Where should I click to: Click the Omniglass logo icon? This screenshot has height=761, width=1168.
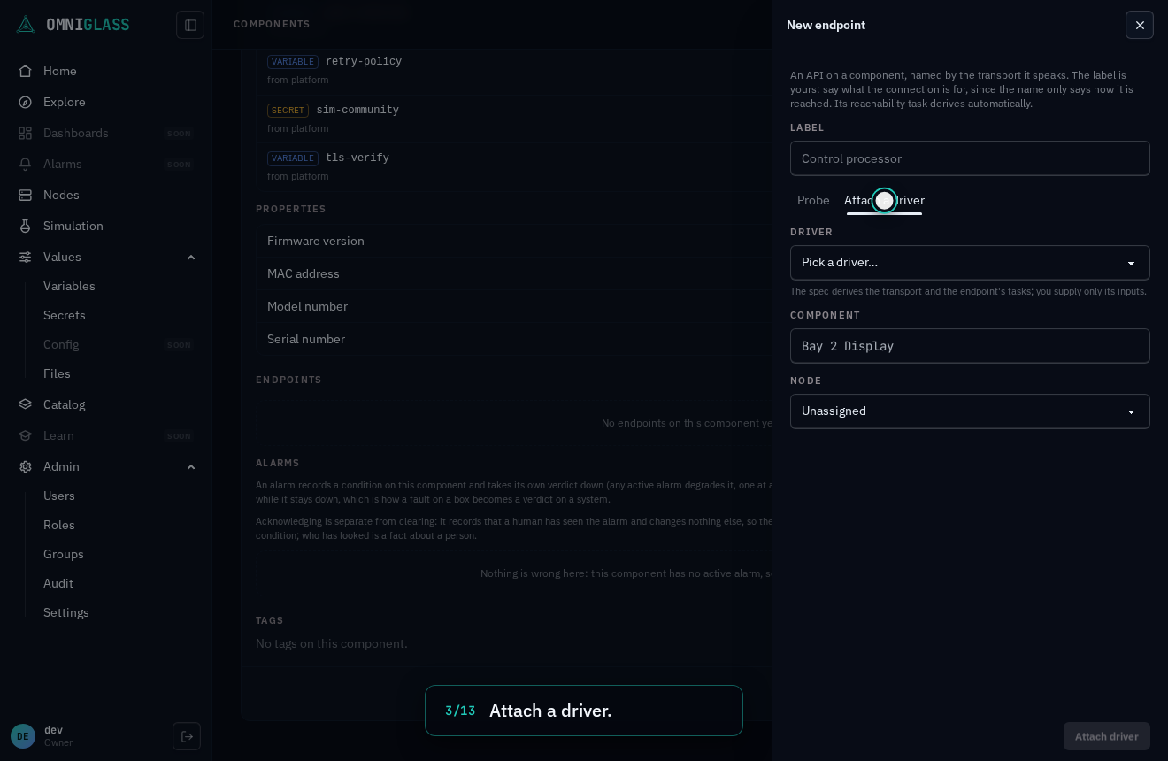coord(26,25)
